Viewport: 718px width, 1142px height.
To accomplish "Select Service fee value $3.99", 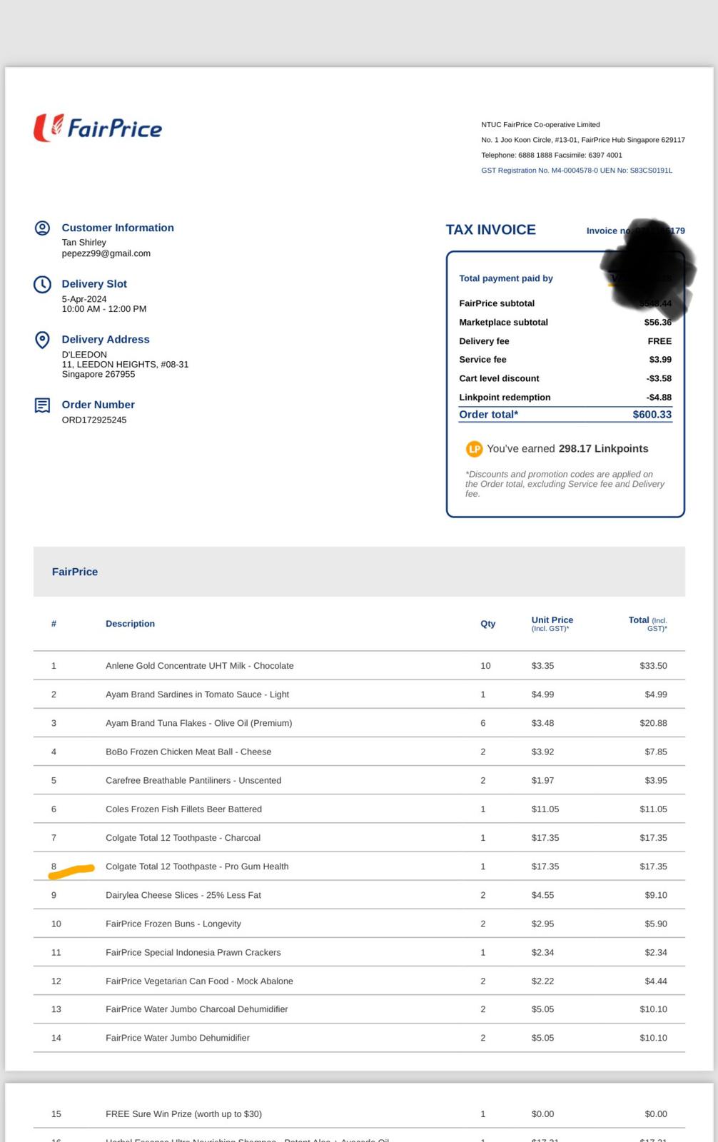I will (x=660, y=360).
